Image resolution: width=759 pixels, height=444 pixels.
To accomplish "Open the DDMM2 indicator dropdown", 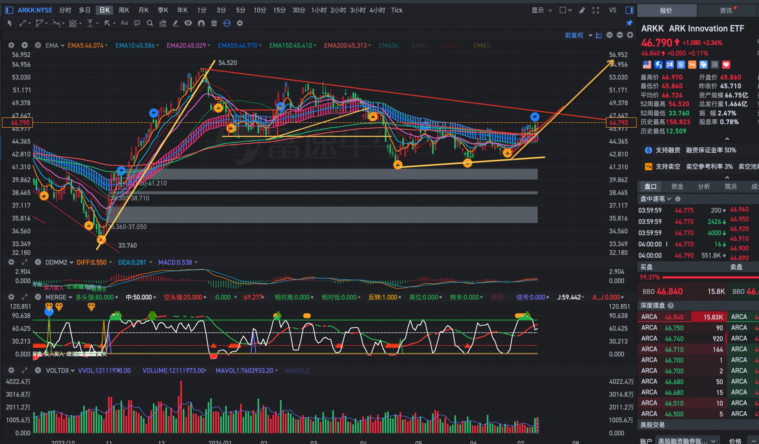I will [59, 262].
